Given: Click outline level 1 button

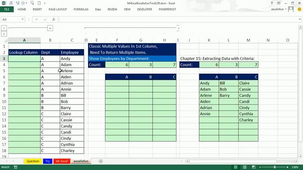Looking at the screenshot, I should [4, 28].
